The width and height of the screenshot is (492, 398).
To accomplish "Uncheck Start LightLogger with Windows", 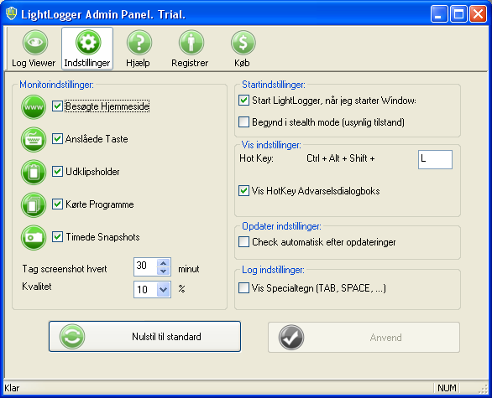I will [x=243, y=101].
